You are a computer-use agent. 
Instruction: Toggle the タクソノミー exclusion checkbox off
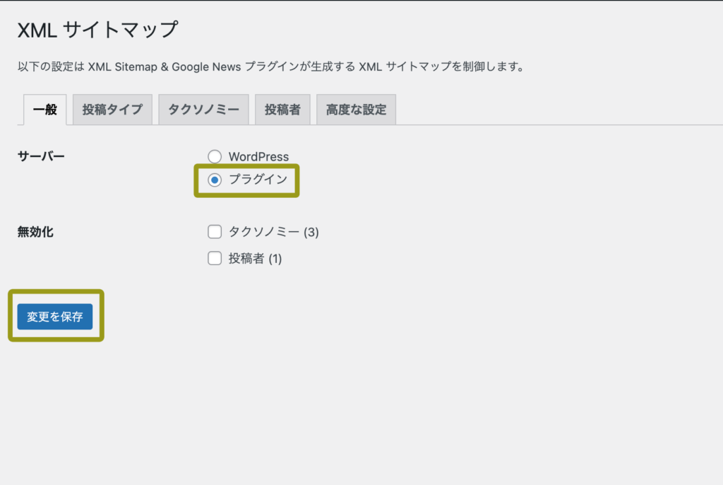(x=215, y=231)
